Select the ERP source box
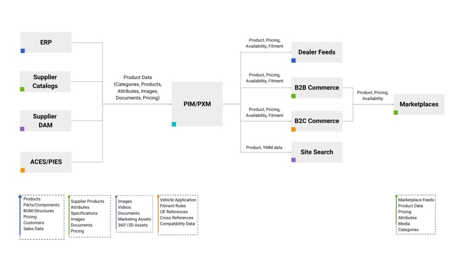 point(46,42)
